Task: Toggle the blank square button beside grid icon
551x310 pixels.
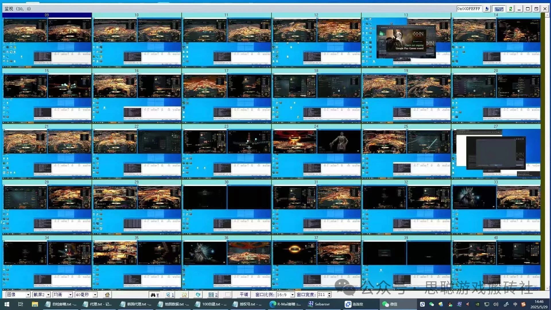Action: [x=228, y=295]
